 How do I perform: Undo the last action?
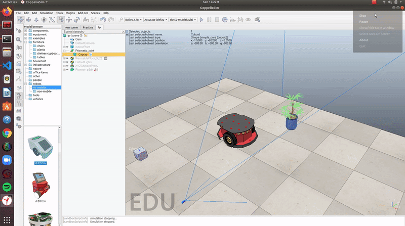click(103, 20)
